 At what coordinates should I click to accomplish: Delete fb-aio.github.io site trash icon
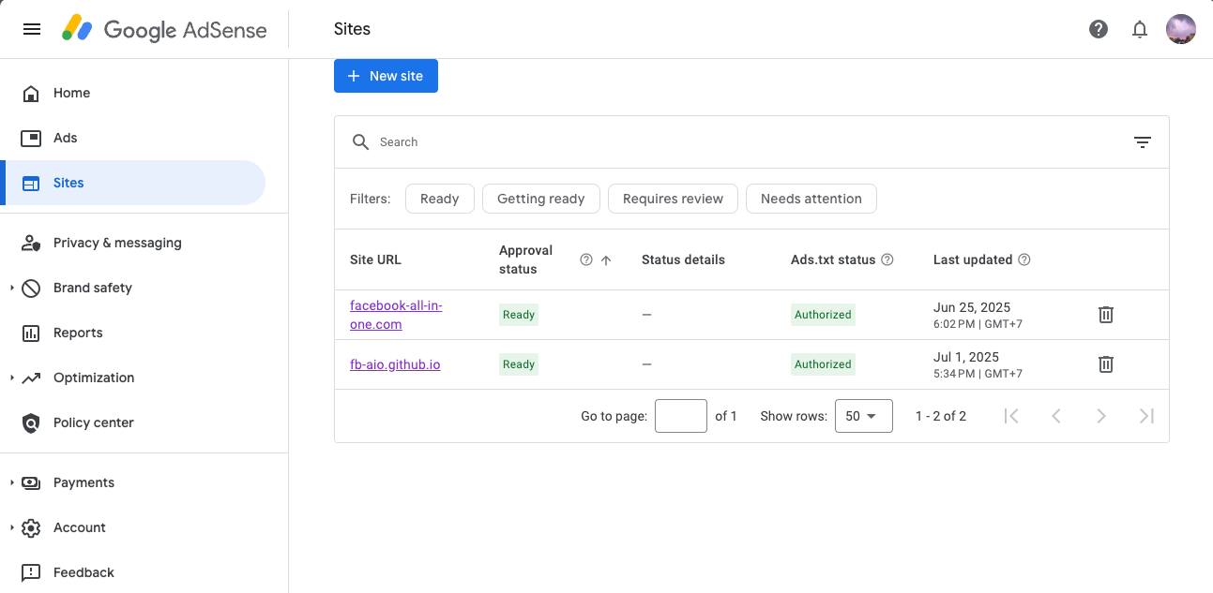(1106, 364)
